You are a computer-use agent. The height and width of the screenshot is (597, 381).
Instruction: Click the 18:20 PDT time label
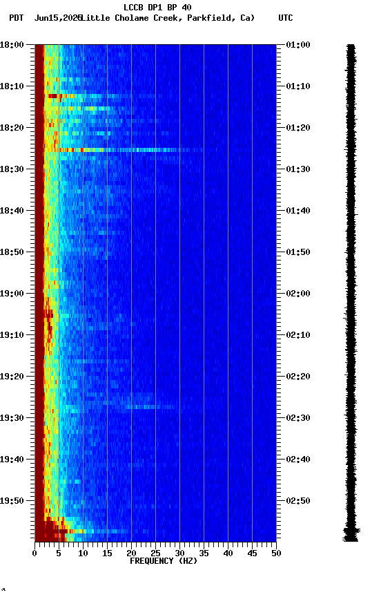coord(12,128)
